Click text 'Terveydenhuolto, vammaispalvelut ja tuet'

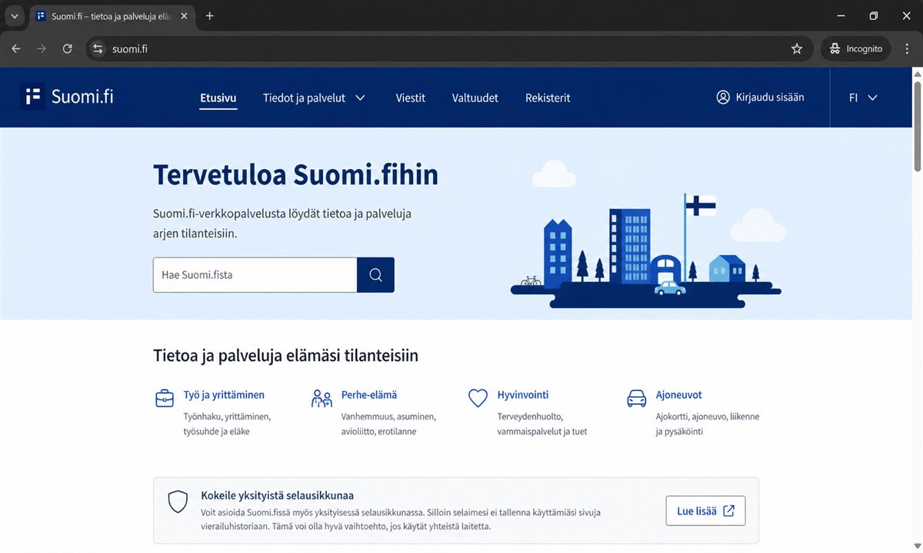(x=542, y=424)
